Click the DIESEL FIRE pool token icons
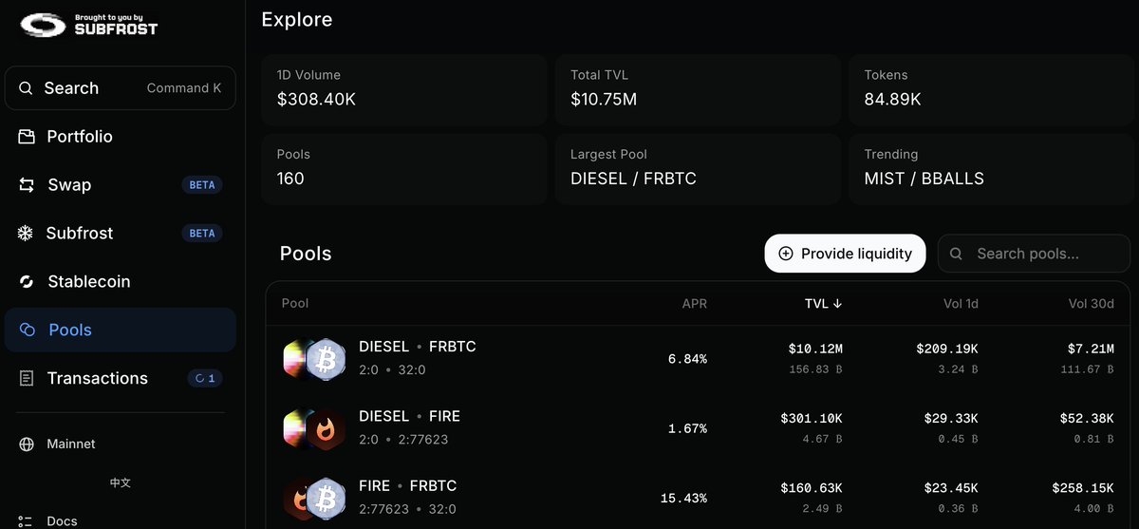 [x=314, y=429]
